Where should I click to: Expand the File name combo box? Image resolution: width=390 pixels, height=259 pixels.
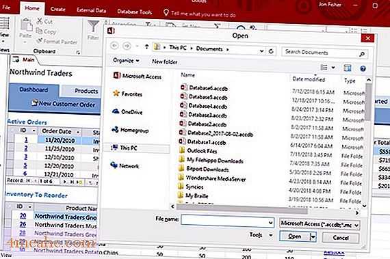(x=271, y=223)
